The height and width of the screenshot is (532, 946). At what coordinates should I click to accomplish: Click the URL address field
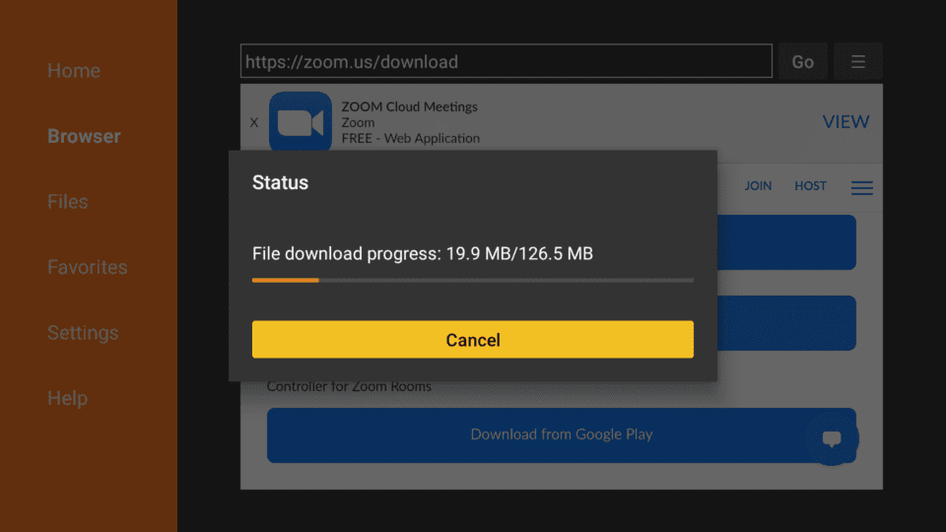507,61
